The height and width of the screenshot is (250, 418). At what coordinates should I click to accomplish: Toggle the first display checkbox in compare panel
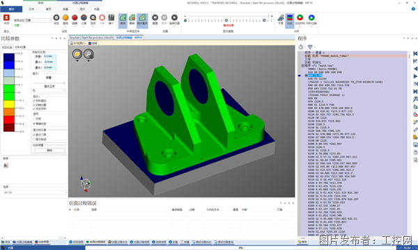click(34, 101)
